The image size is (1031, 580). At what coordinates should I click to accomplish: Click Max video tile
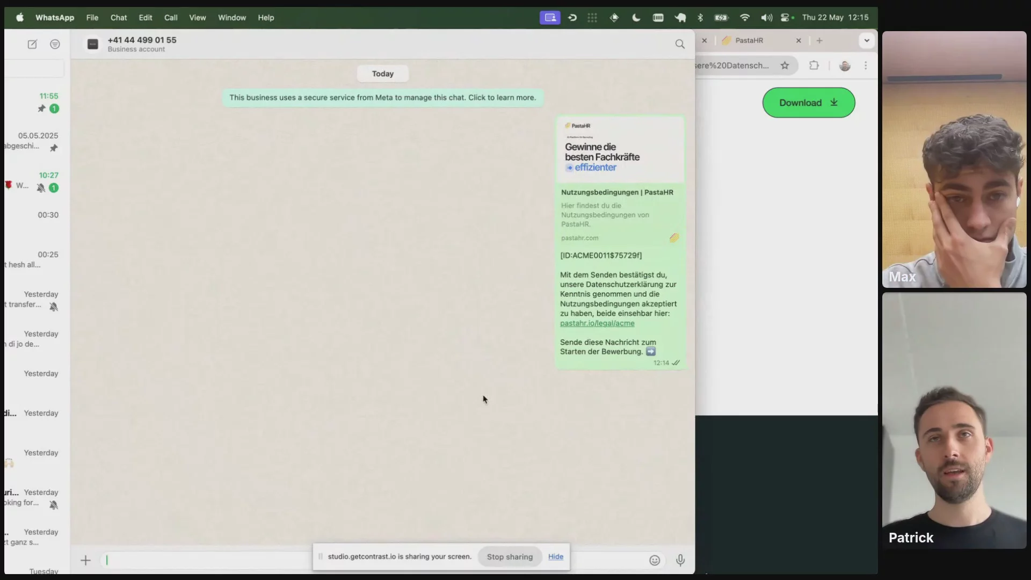coord(954,160)
